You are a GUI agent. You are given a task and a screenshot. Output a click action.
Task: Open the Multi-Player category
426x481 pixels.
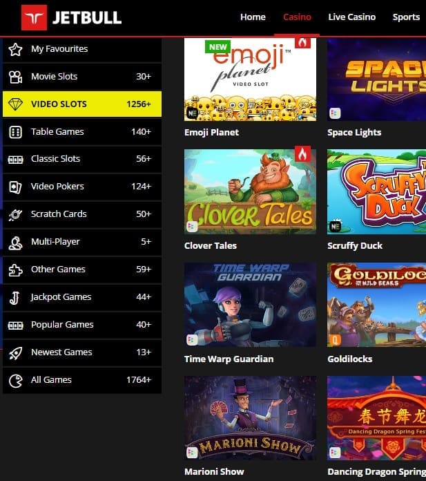coord(82,243)
